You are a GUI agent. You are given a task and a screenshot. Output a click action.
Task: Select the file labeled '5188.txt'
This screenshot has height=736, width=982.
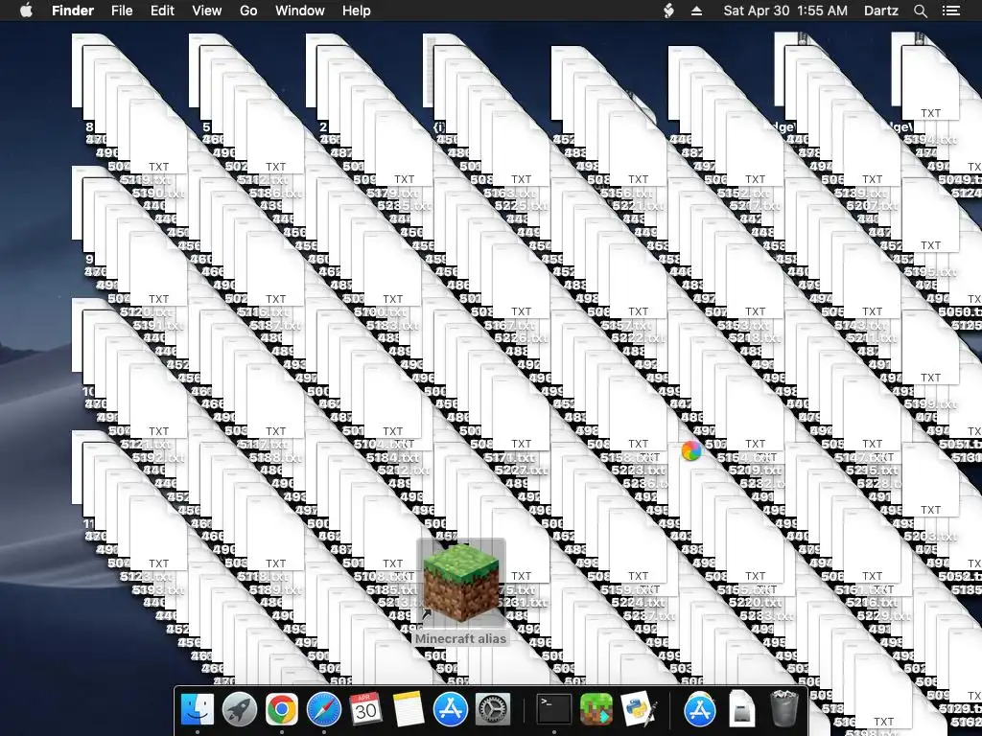click(x=275, y=457)
